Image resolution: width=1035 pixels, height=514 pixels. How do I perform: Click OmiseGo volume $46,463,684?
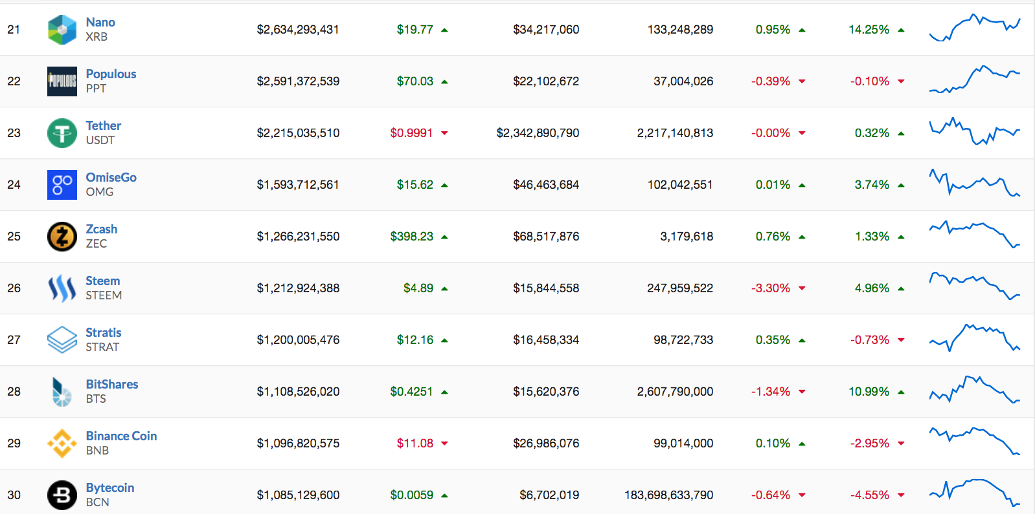546,185
